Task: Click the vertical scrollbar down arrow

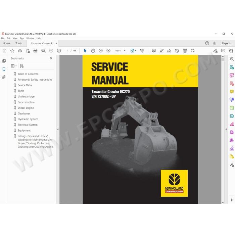Action: click(223, 202)
